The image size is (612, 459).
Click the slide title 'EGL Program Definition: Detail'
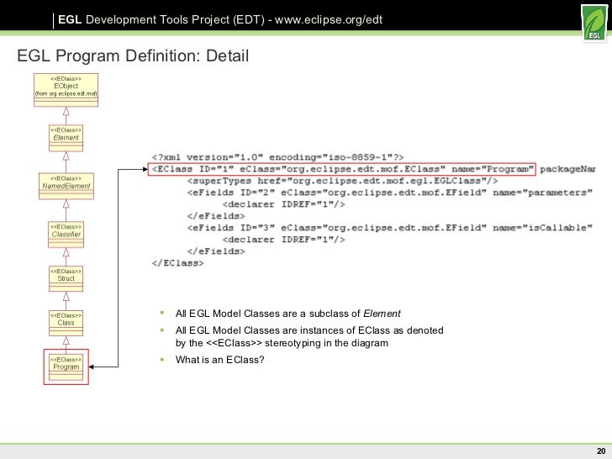pos(133,55)
